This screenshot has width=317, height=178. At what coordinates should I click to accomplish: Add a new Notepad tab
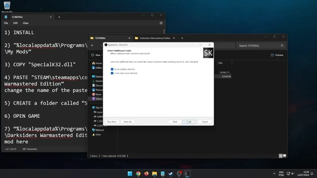pos(59,17)
